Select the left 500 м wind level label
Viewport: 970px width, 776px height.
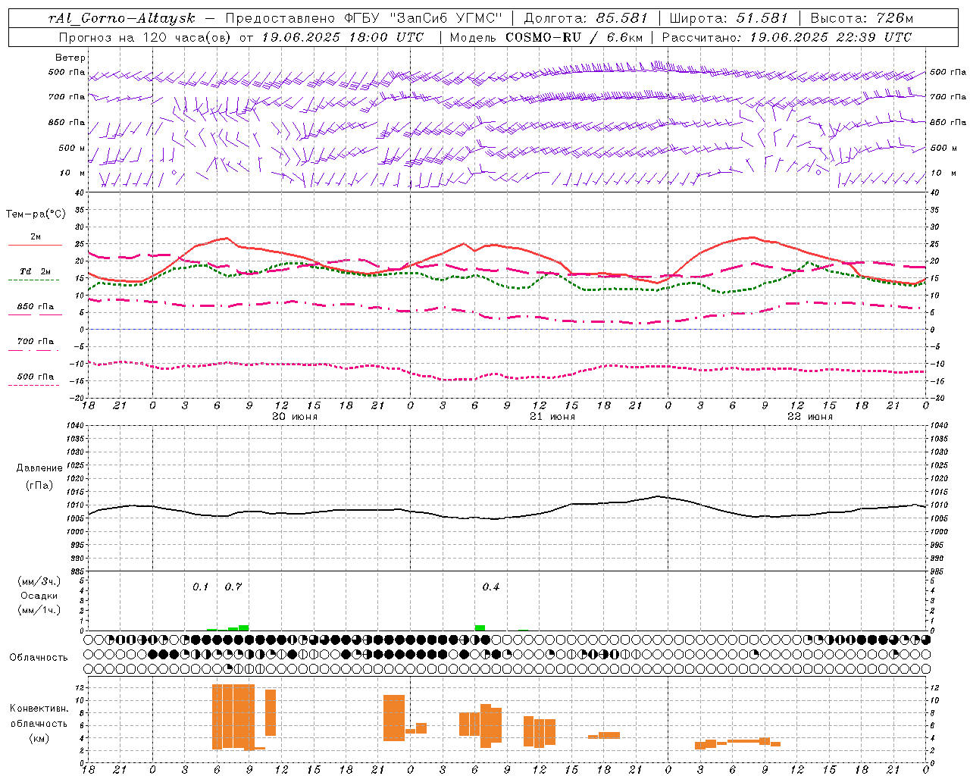pyautogui.click(x=72, y=148)
